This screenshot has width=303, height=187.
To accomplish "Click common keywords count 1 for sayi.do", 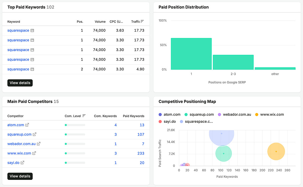I will click(116, 163).
